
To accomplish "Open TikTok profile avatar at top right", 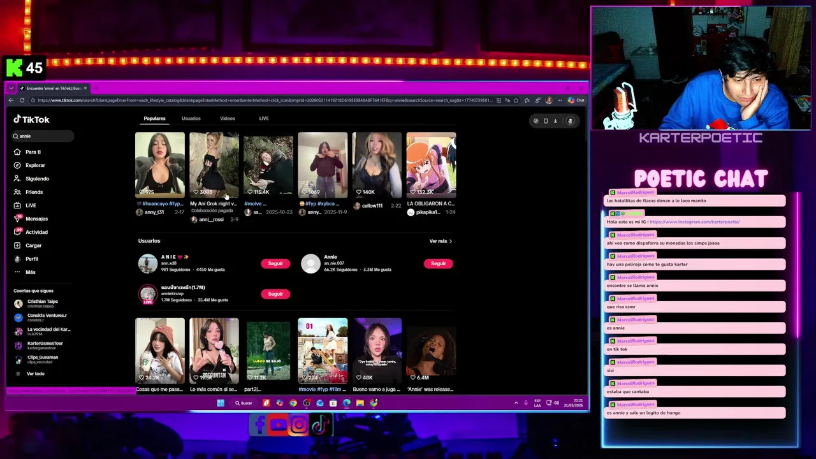I will coord(571,121).
